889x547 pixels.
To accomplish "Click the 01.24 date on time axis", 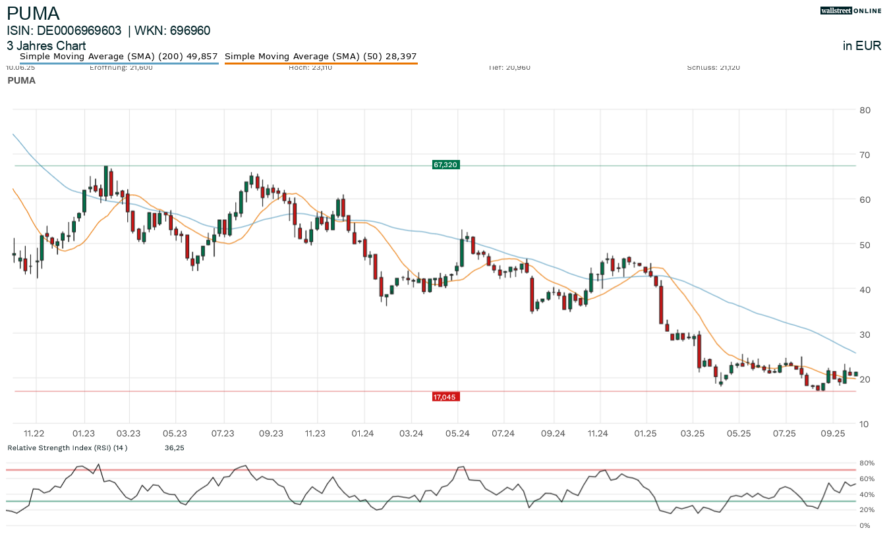I will [x=362, y=433].
